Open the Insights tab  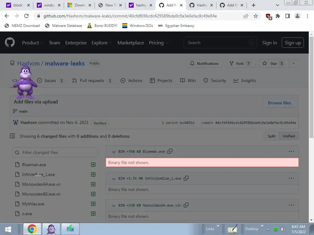pos(245,80)
